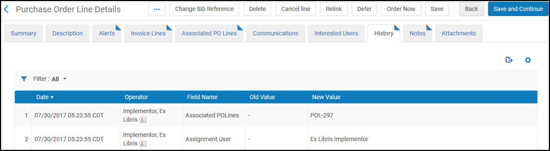Click the date in row 1
550x151 pixels.
click(x=69, y=116)
